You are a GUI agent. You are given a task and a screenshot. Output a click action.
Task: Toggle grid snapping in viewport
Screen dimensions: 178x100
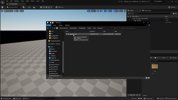[x=103, y=11]
